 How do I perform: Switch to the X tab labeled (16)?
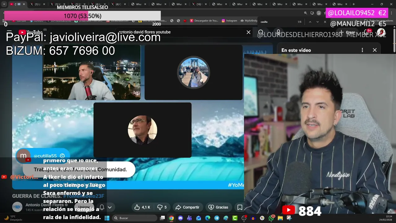[199, 4]
